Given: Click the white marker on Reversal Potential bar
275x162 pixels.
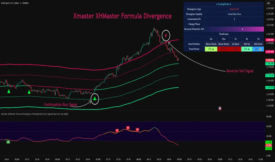Looking at the screenshot, I should (243, 29).
